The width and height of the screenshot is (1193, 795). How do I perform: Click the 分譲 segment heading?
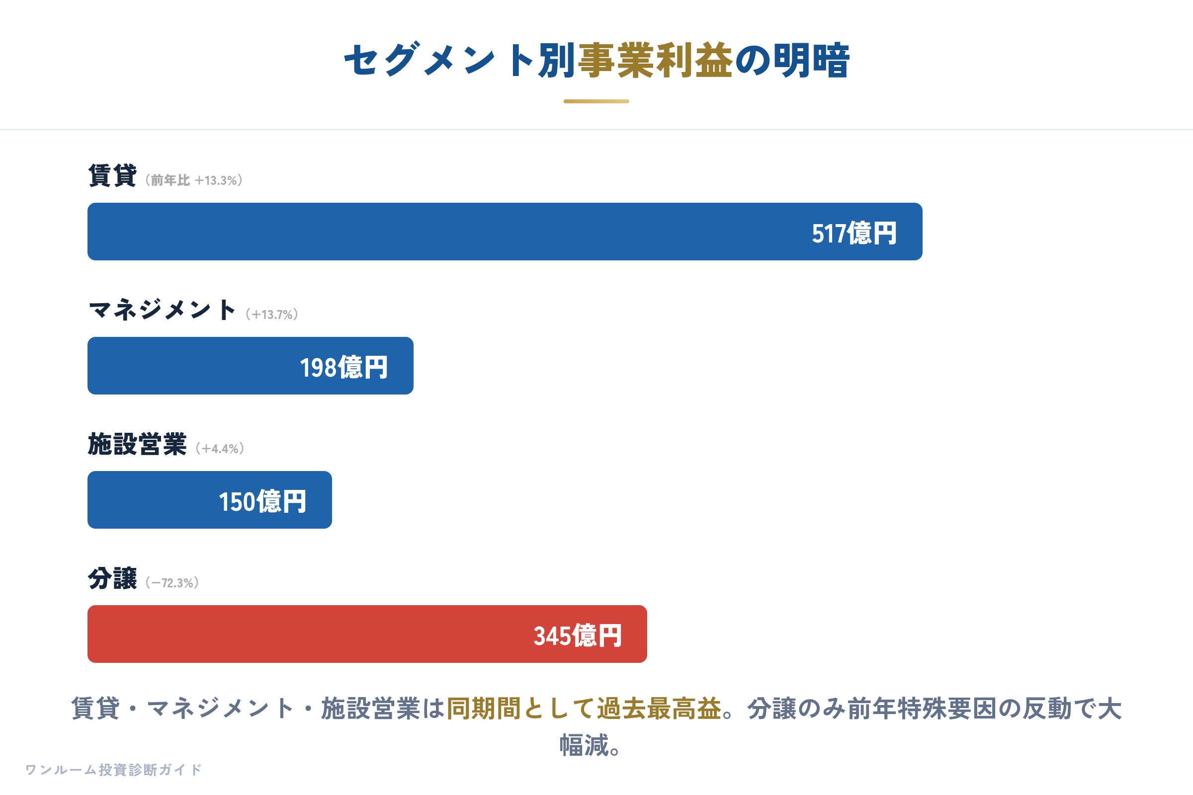pyautogui.click(x=112, y=578)
